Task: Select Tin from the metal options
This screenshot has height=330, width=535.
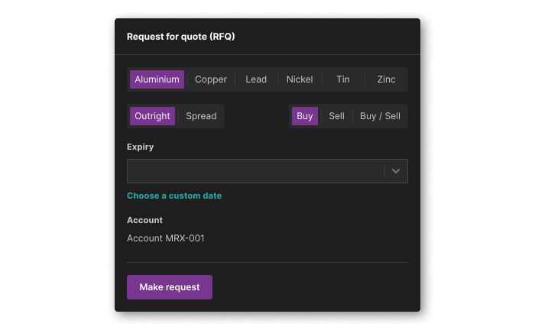Action: tap(343, 79)
